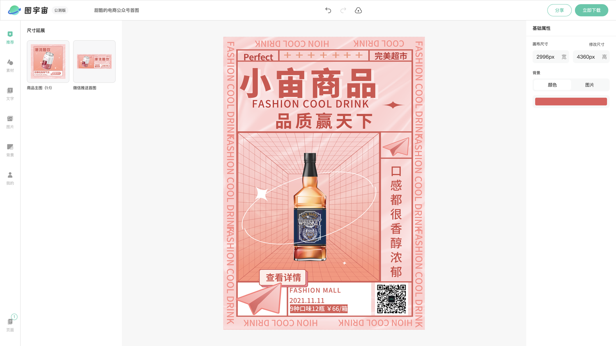Select the 9种口味12瓶 price text
This screenshot has width=616, height=346.
(319, 309)
